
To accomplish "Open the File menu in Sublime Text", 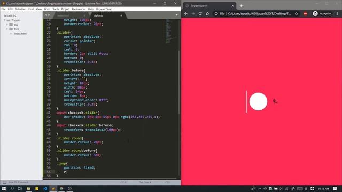I will 4,9.
